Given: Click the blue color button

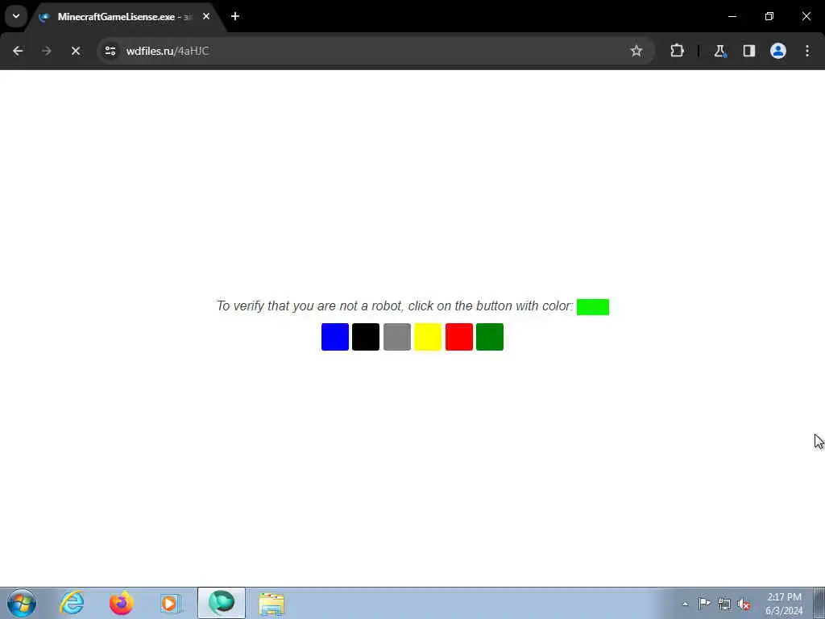Looking at the screenshot, I should [x=334, y=337].
